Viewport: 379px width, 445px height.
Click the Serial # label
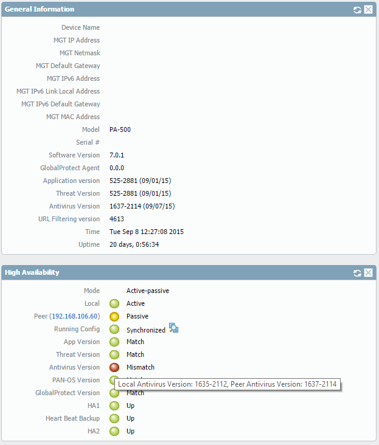(88, 142)
